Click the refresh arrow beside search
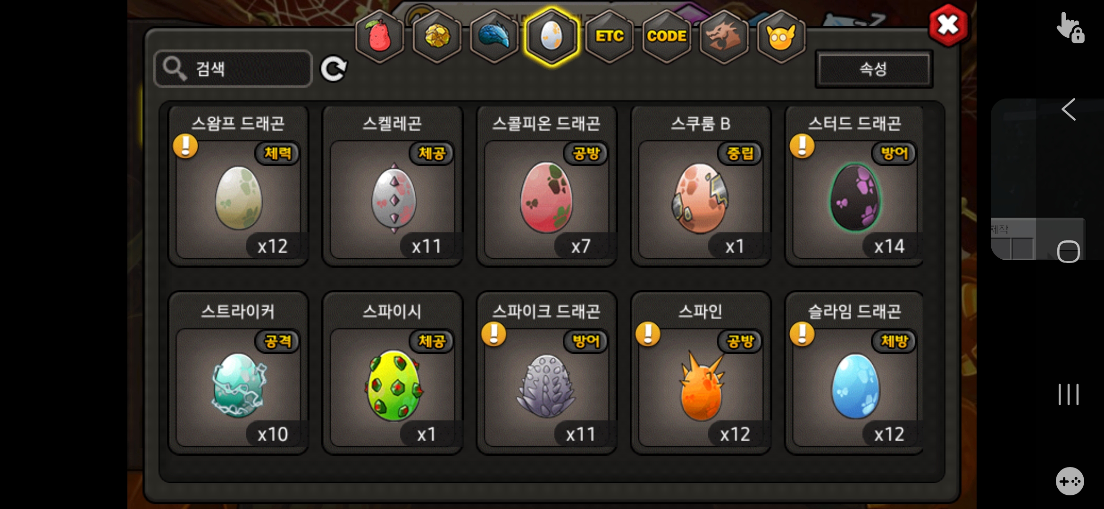The height and width of the screenshot is (509, 1104). (x=334, y=69)
